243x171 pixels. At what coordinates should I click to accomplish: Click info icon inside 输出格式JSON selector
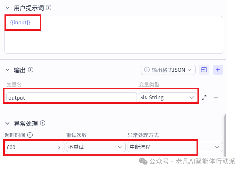(147, 70)
